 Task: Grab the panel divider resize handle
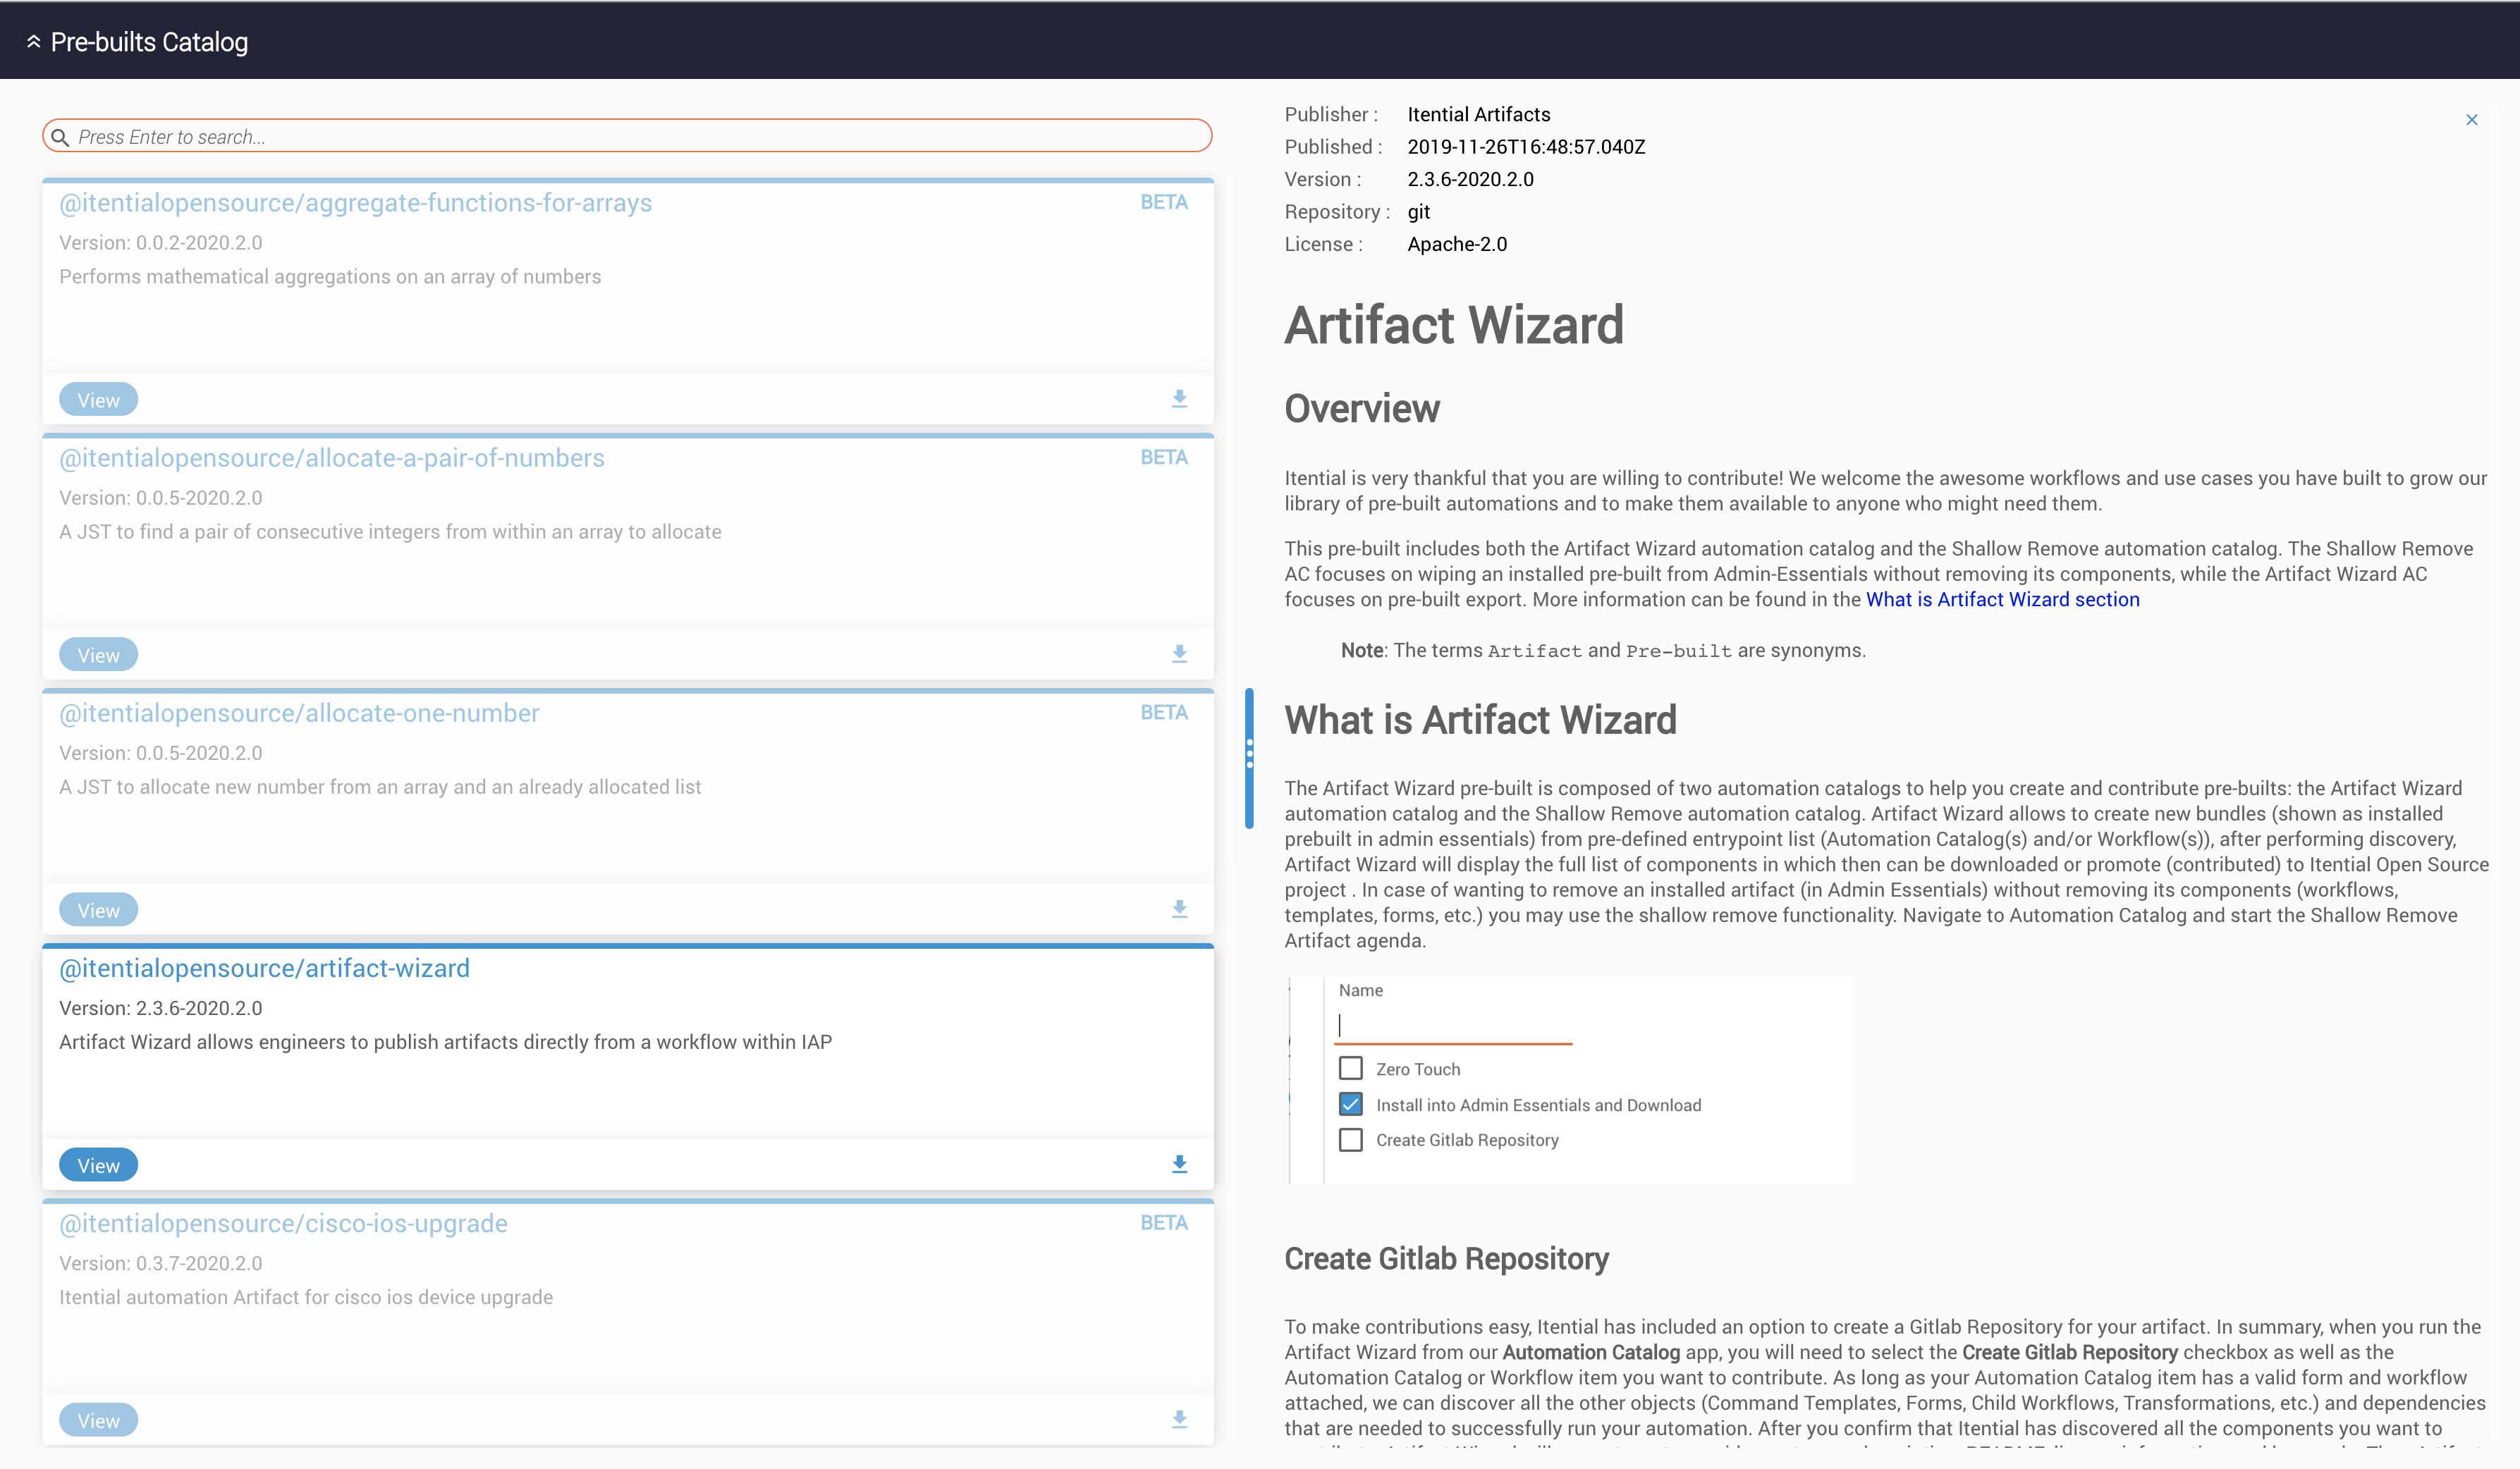coord(1249,757)
